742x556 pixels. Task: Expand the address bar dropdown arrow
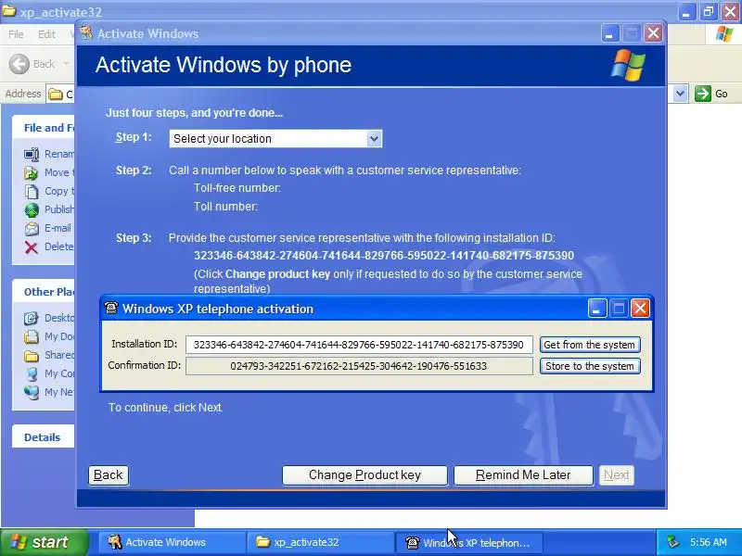coord(680,94)
